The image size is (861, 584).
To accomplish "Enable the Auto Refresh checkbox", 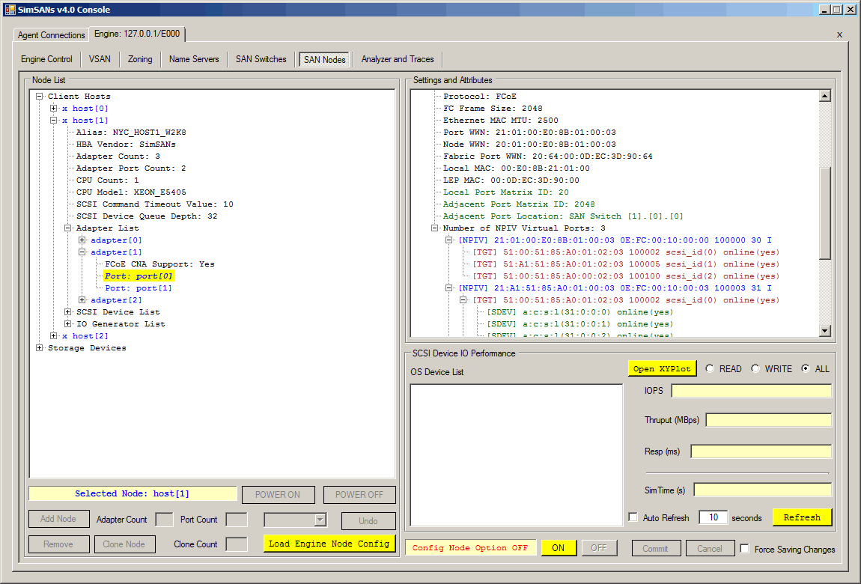I will click(633, 517).
